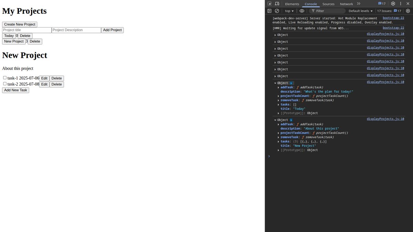
Task: Clear the console
Action: pyautogui.click(x=277, y=11)
